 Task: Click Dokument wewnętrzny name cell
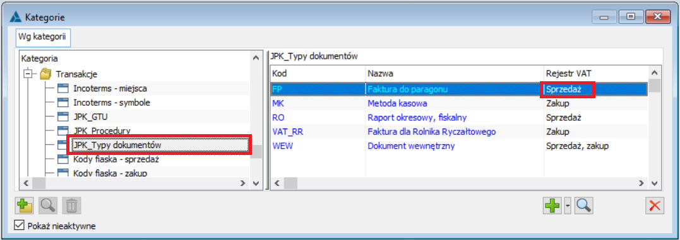[455, 146]
